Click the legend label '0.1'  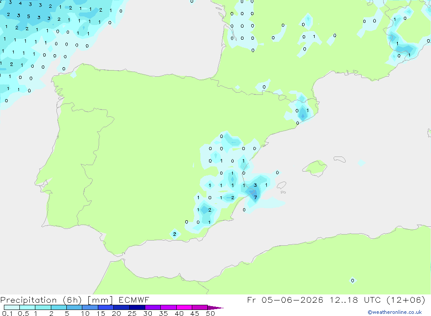7,313
